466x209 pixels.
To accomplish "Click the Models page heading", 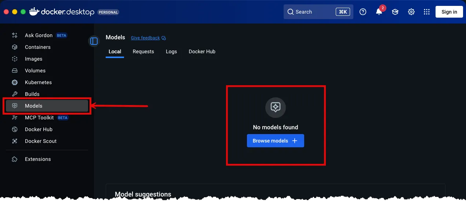I will pos(115,37).
